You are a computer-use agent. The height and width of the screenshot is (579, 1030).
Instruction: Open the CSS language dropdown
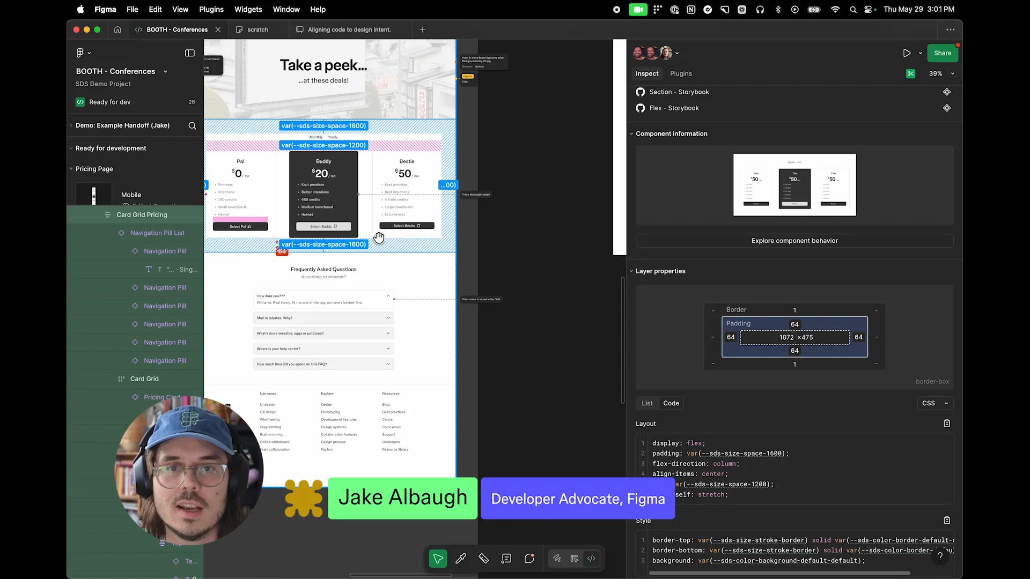pyautogui.click(x=935, y=403)
